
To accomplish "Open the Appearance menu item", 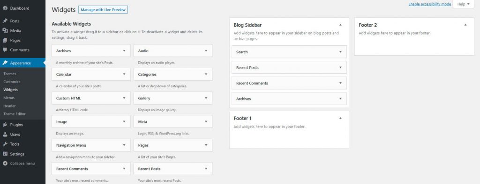I will tap(22, 63).
